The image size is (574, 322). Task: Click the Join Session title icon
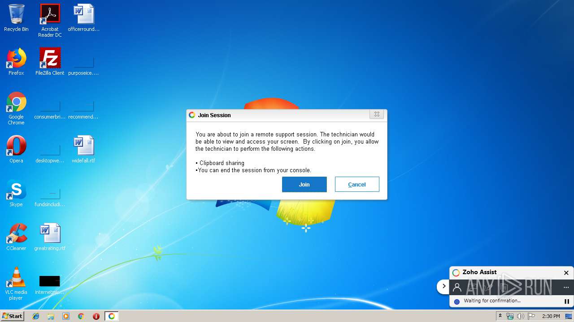(x=192, y=115)
